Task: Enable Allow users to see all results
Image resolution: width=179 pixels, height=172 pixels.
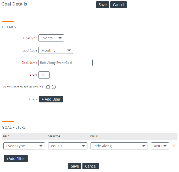Action: pyautogui.click(x=48, y=87)
